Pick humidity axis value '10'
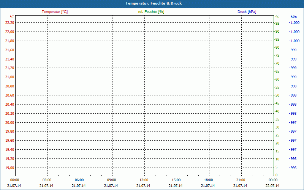The image size is (304, 190). click(277, 159)
